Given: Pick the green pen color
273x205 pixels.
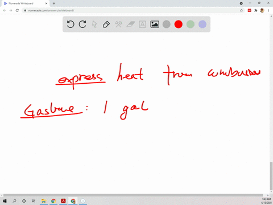Looking at the screenshot, I should (191, 24).
